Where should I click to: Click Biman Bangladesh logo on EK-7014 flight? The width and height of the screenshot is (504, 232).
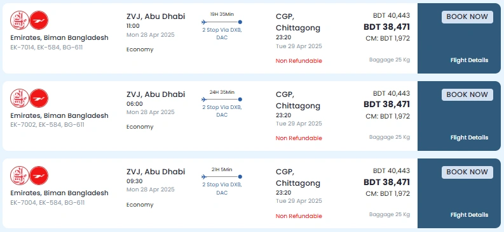[x=39, y=20]
